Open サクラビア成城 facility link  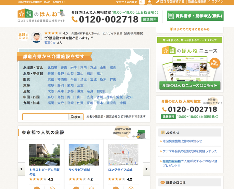[x=79, y=170]
